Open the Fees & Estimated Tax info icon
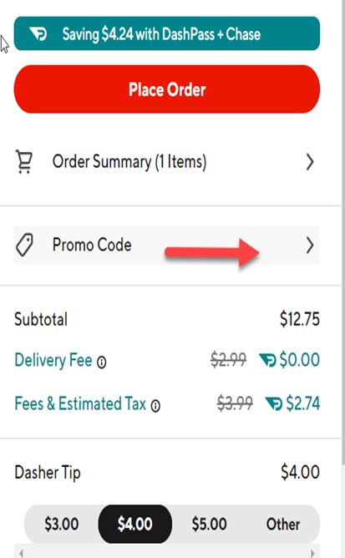Image resolution: width=345 pixels, height=558 pixels. 155,406
